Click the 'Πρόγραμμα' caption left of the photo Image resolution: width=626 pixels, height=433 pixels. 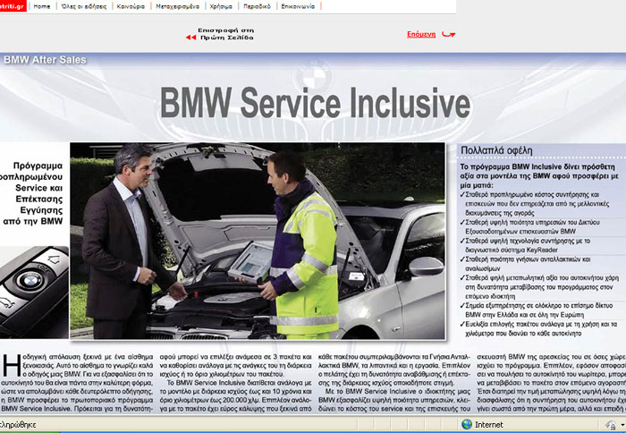click(38, 166)
